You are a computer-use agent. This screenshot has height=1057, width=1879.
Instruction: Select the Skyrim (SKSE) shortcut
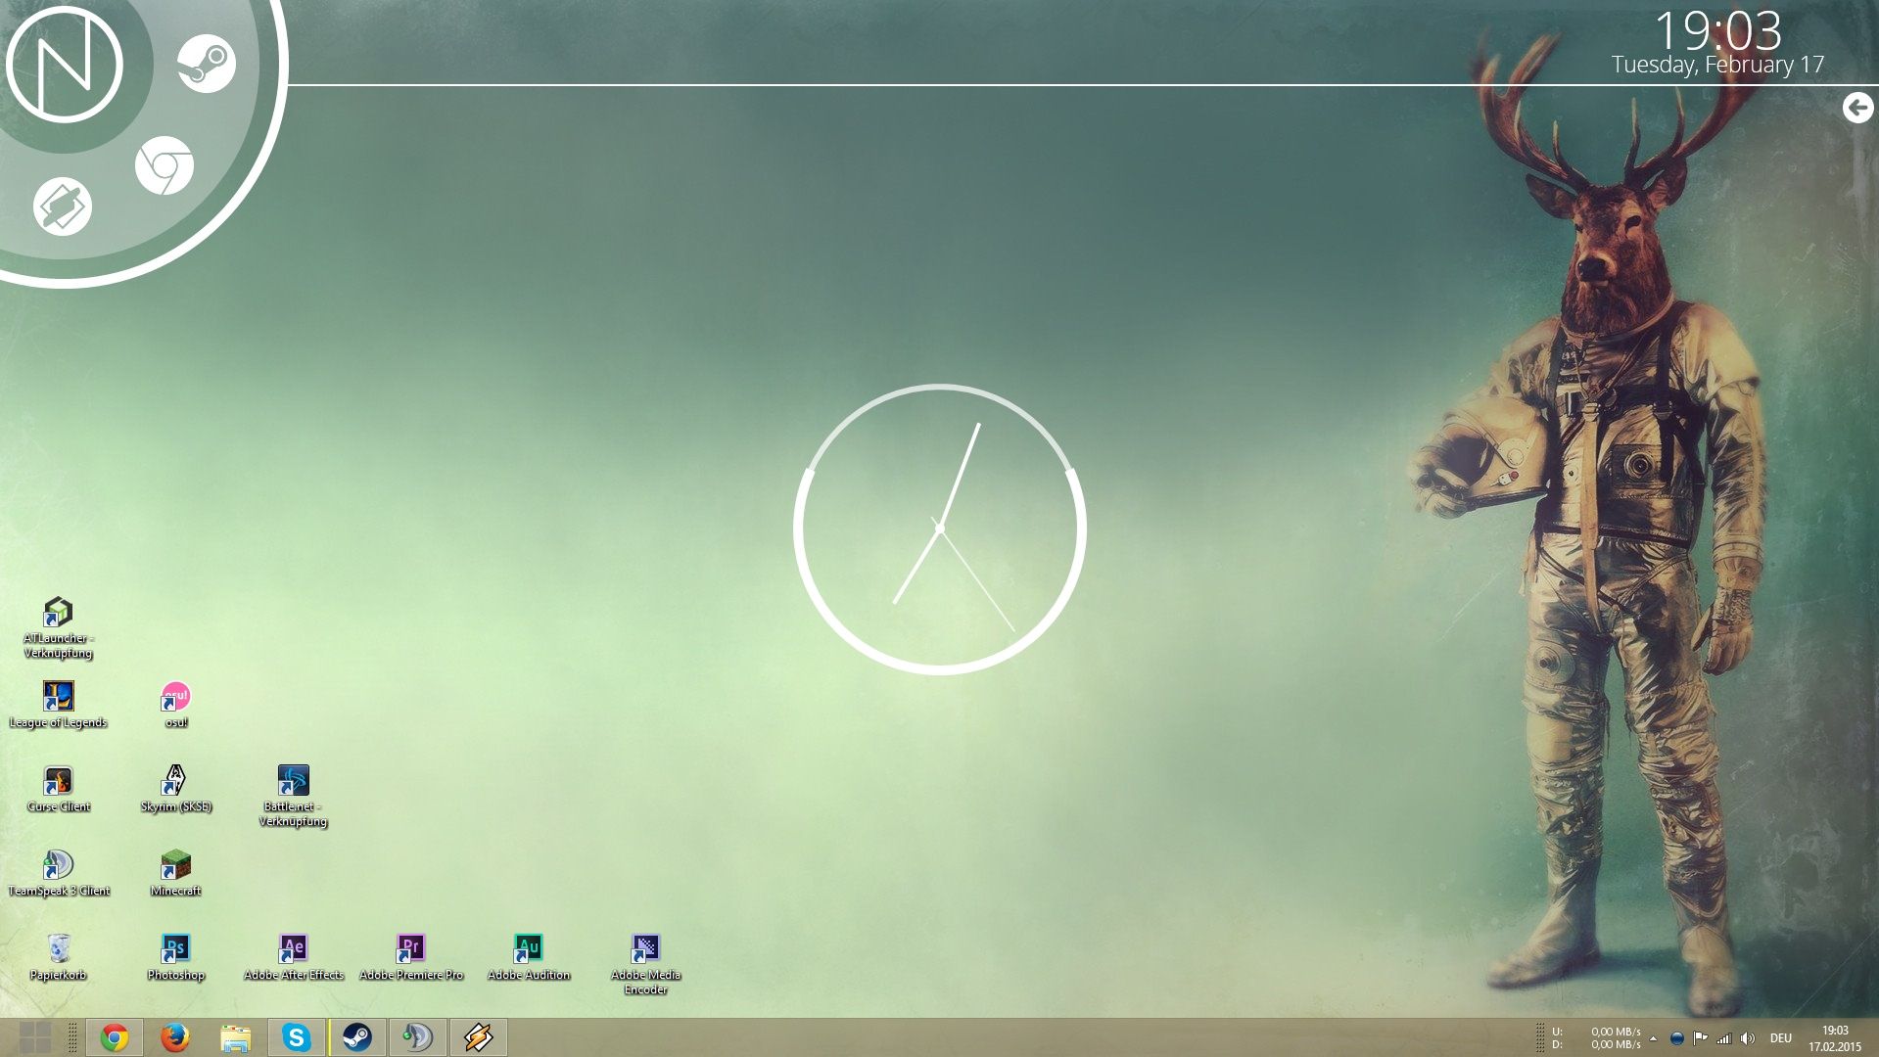coord(175,781)
